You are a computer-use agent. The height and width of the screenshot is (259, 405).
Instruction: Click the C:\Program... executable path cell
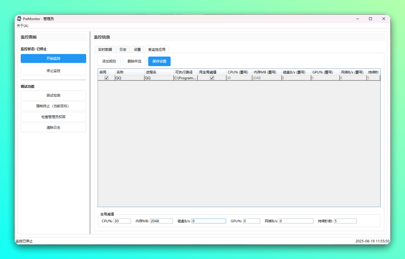186,78
